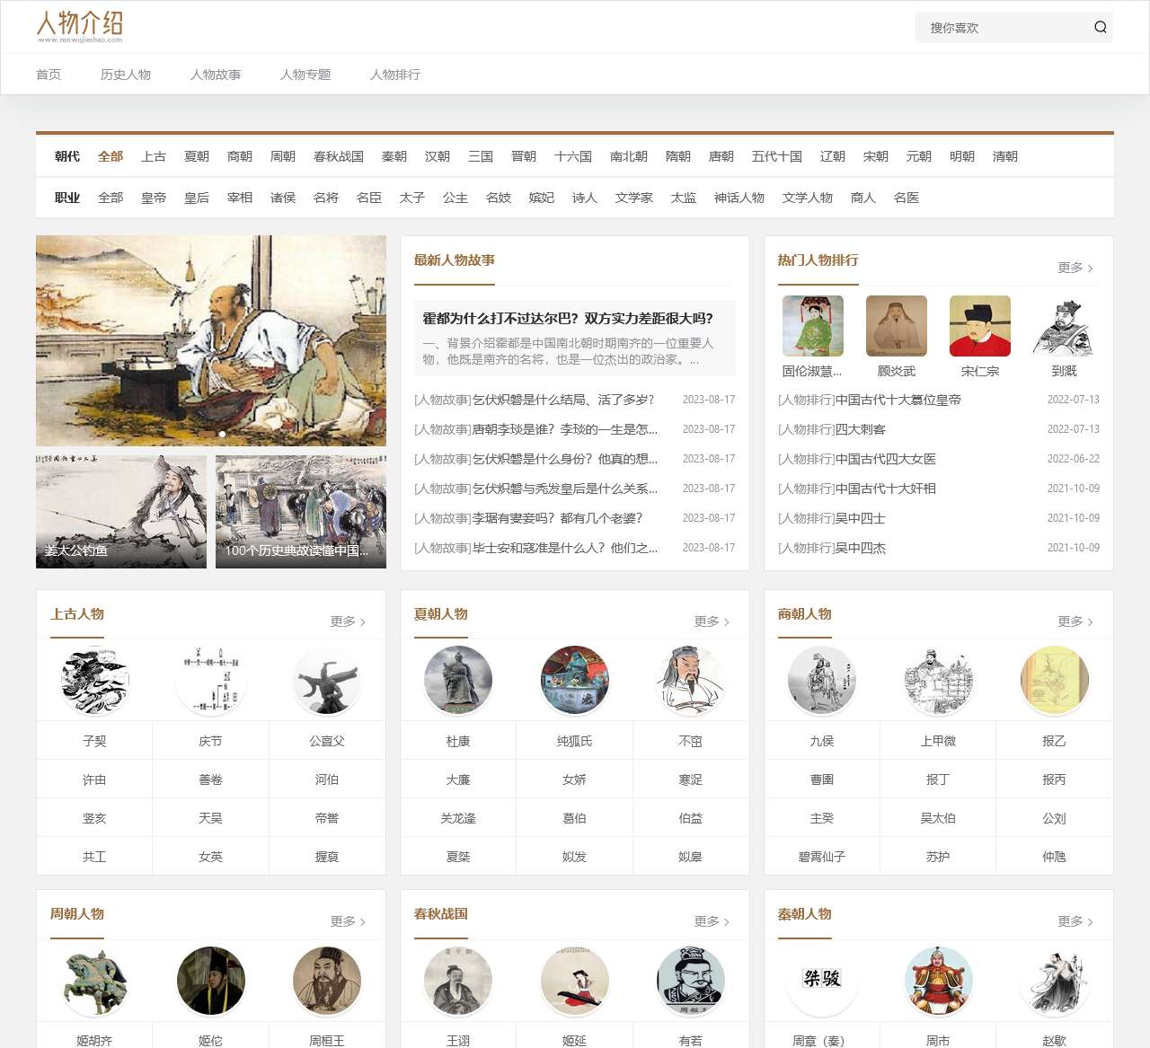
Task: Open the 人物介绍 site logo
Action: coord(80,27)
